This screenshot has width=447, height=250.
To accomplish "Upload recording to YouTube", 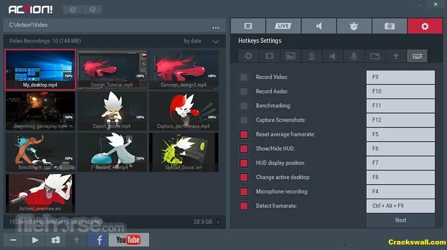I will click(128, 240).
